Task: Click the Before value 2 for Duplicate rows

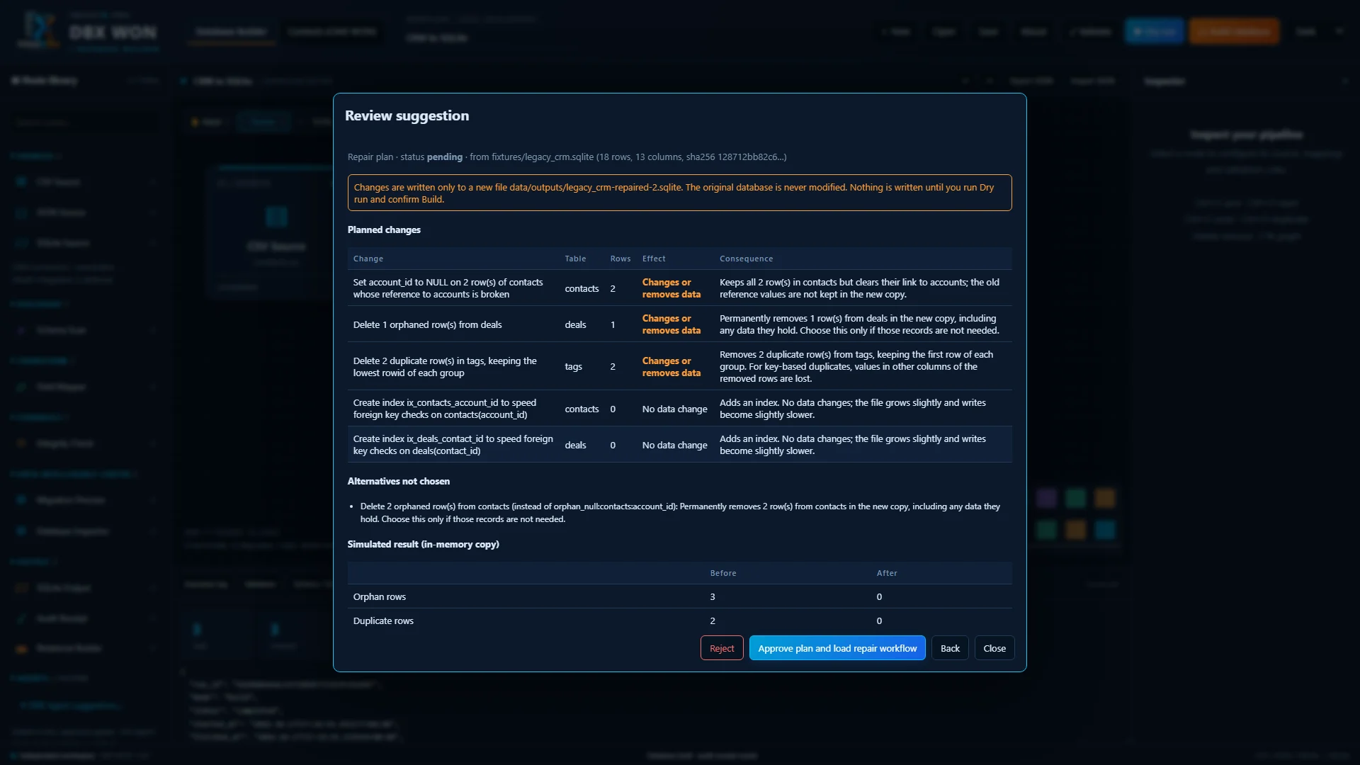Action: (713, 620)
